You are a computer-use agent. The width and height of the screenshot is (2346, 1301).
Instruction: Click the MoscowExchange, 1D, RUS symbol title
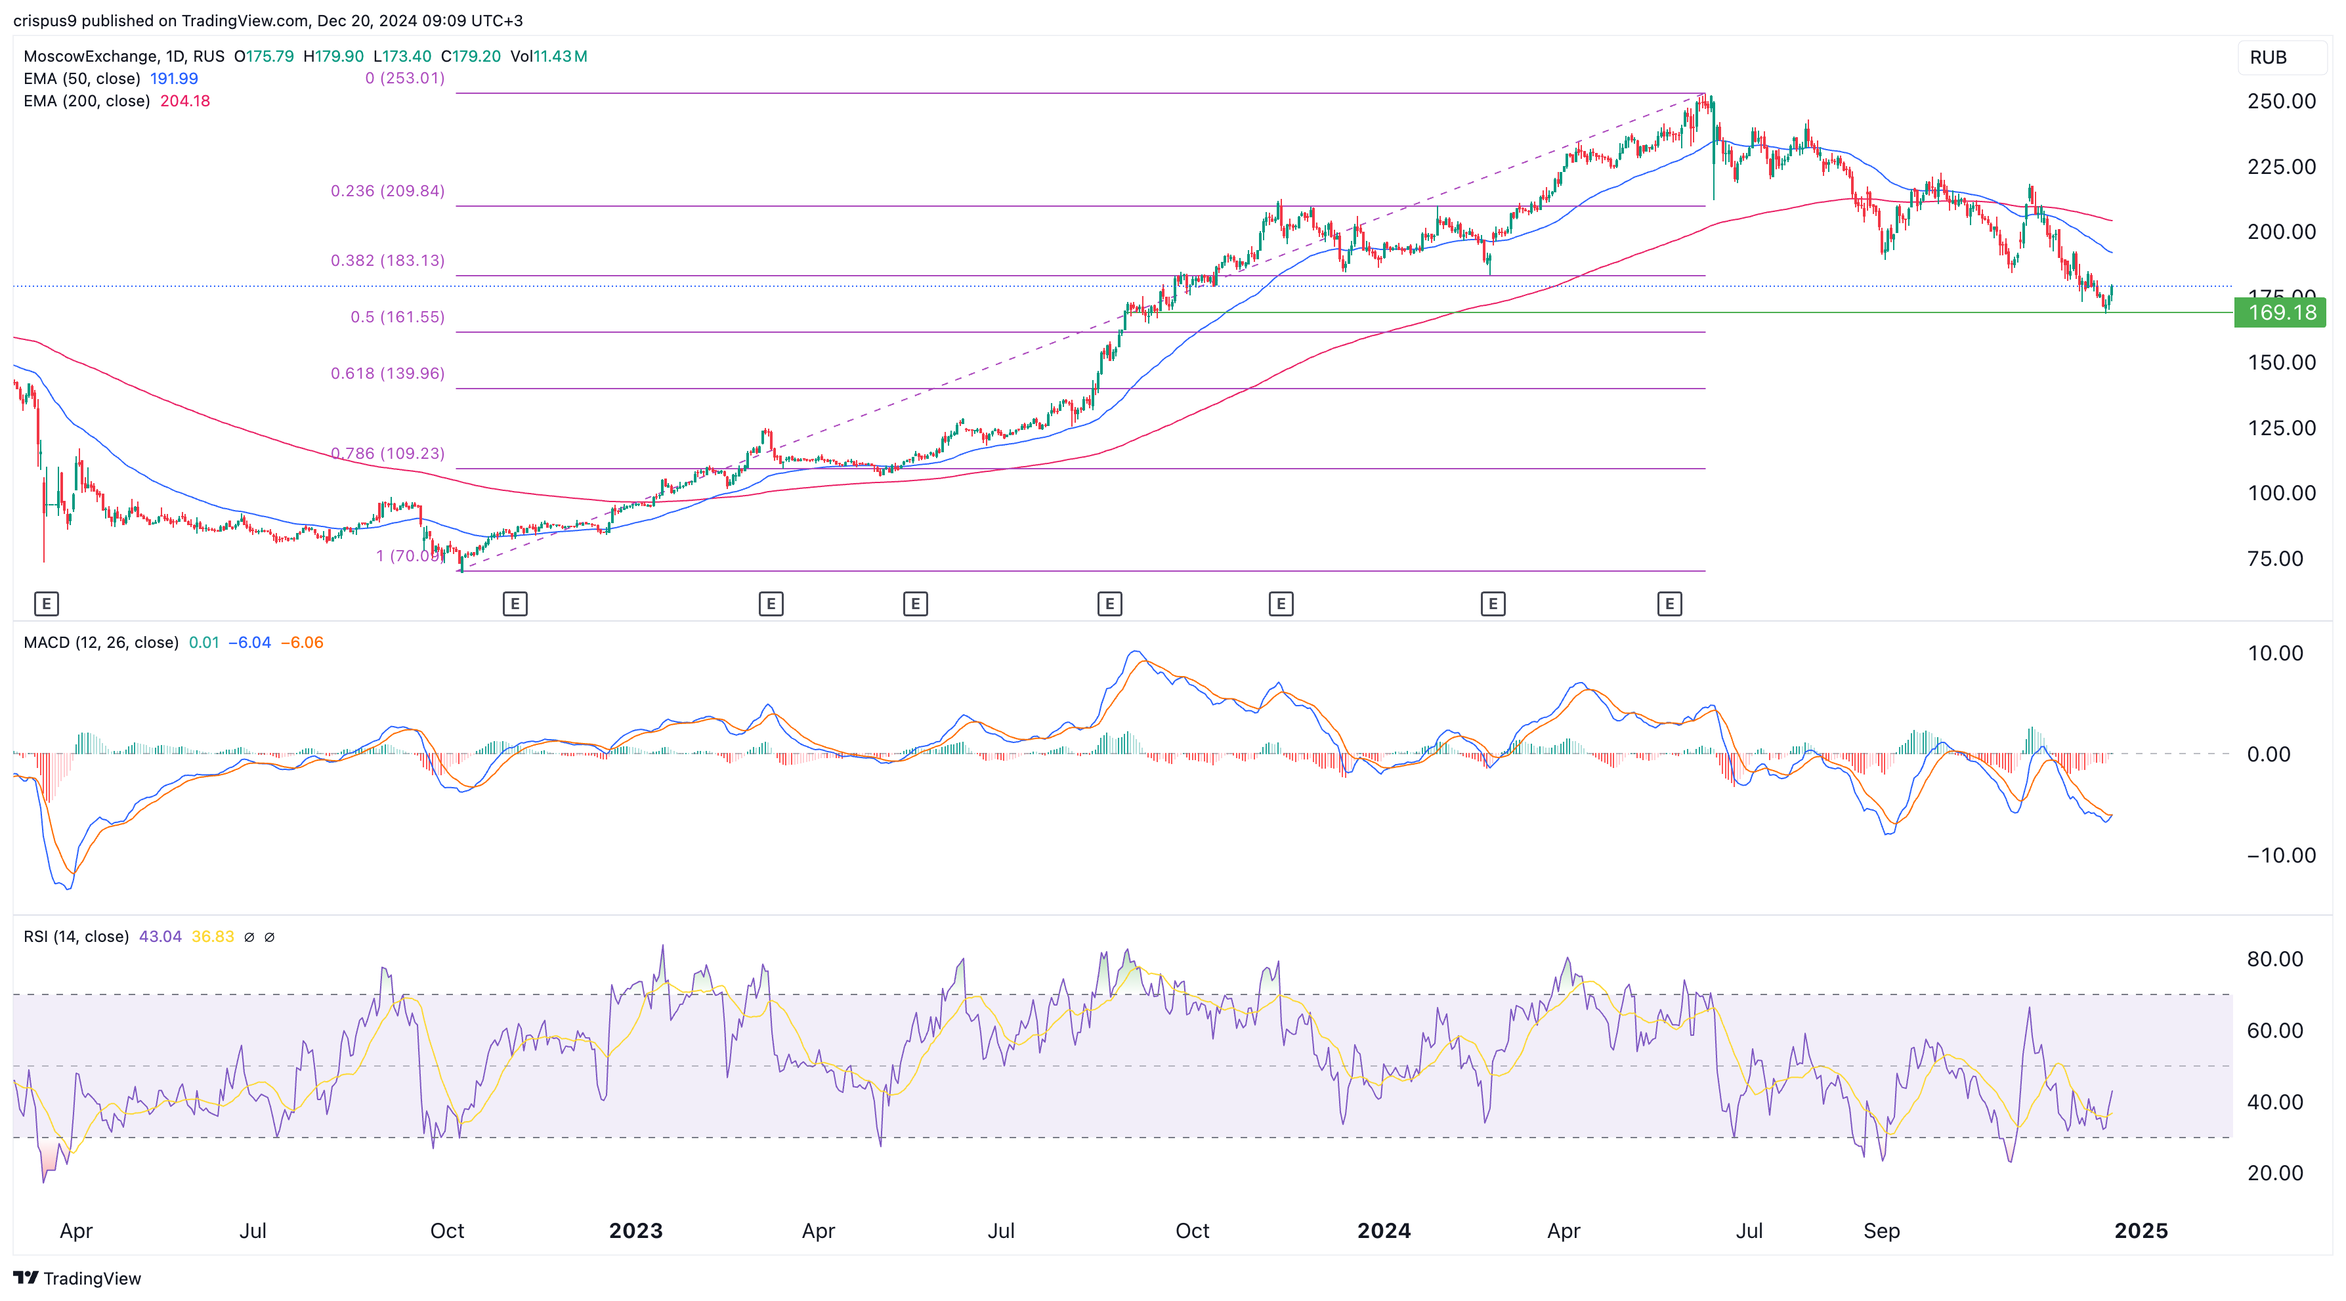coord(124,56)
